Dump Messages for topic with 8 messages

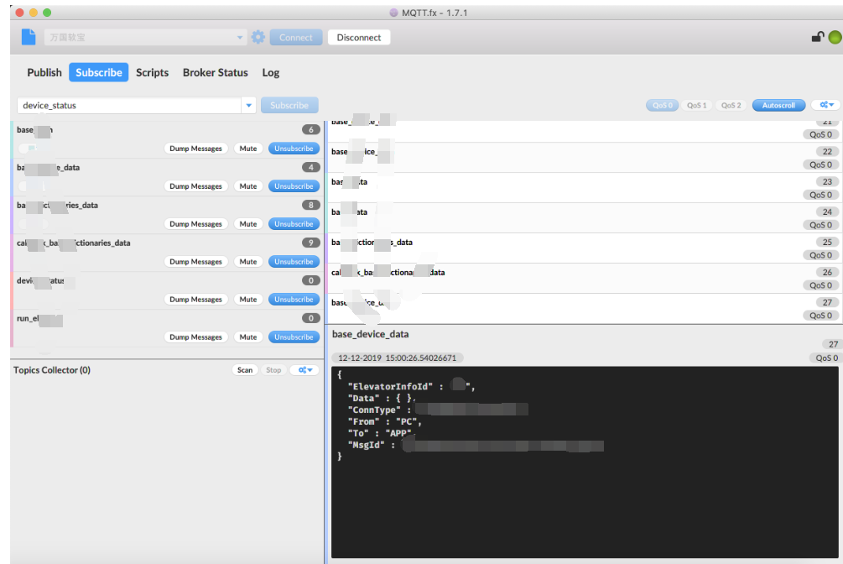point(195,224)
